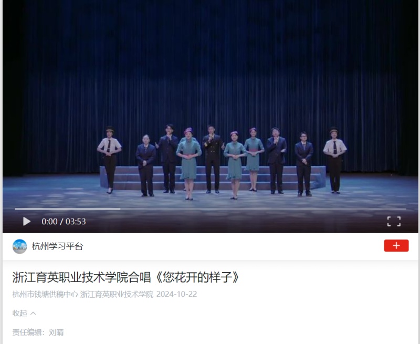Play the choir performance video
Screen dimensions: 420x344
27,222
